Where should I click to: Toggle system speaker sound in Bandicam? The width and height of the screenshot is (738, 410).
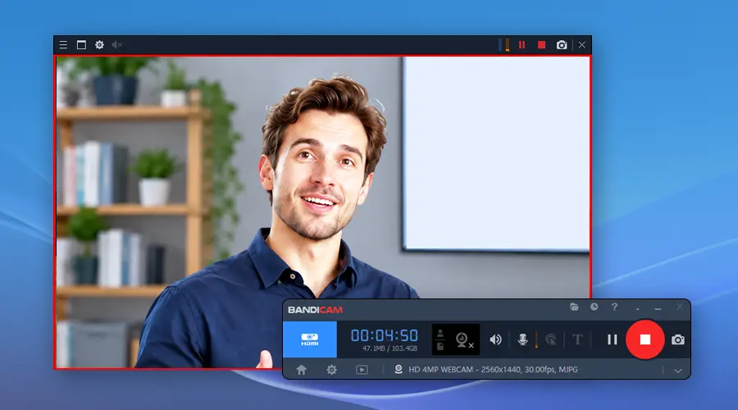pyautogui.click(x=495, y=339)
